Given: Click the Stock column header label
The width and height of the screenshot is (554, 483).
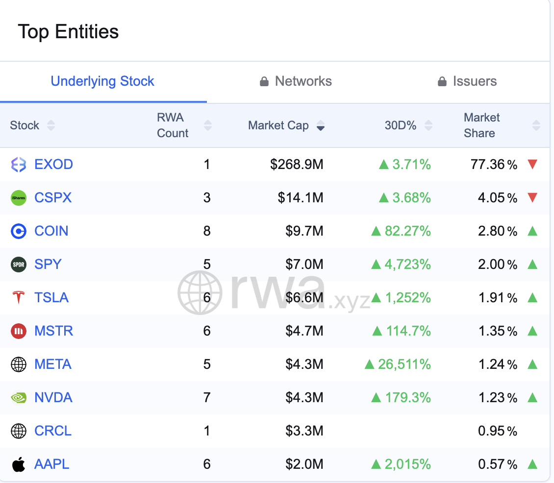Looking at the screenshot, I should pyautogui.click(x=25, y=125).
